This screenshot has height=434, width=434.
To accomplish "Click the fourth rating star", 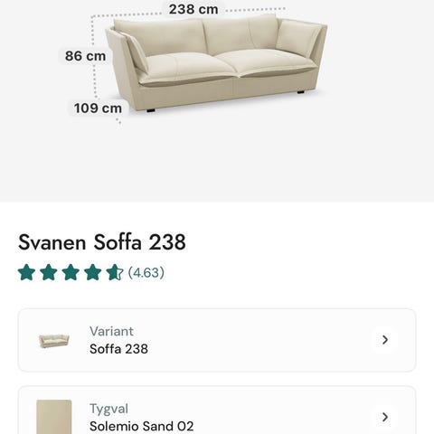I will click(x=92, y=272).
